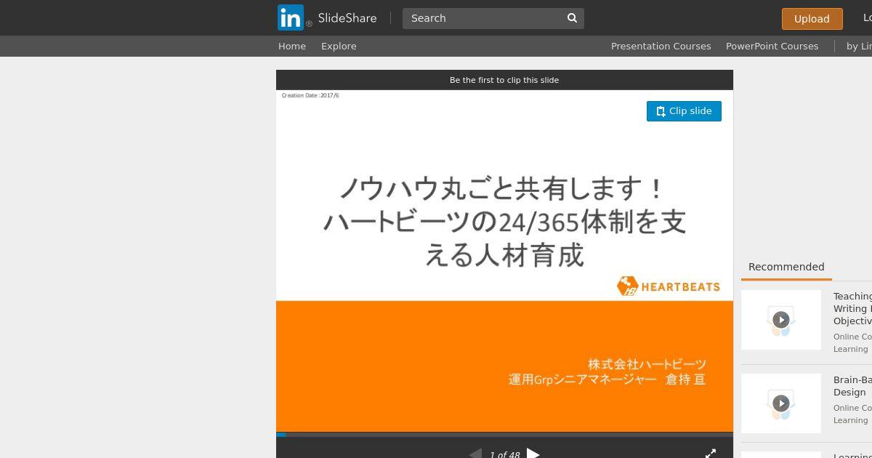Click the slide progress bar

click(504, 435)
